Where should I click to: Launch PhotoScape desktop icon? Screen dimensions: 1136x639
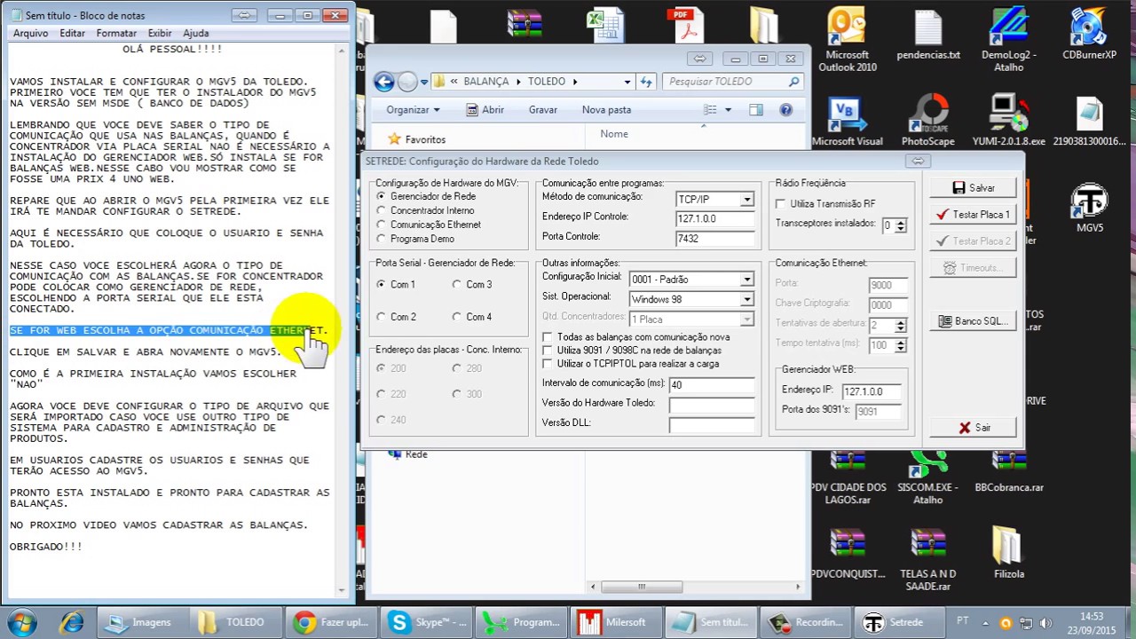pos(928,122)
